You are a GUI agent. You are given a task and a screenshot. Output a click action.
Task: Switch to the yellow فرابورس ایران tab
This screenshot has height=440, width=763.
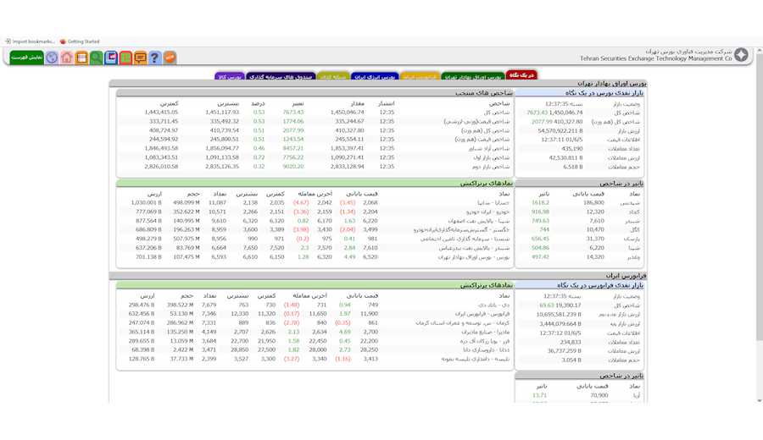[420, 77]
